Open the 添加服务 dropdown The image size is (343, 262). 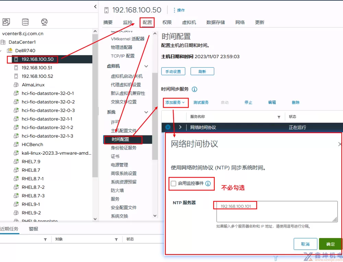click(x=175, y=102)
